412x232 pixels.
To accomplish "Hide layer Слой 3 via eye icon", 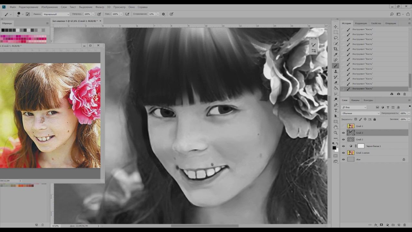I will click(343, 133).
